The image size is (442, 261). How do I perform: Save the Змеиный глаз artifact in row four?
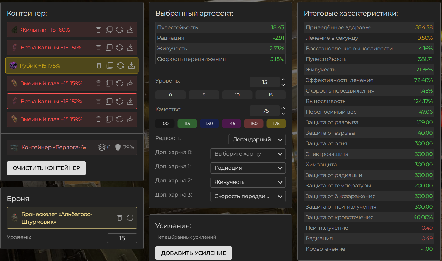(130, 83)
